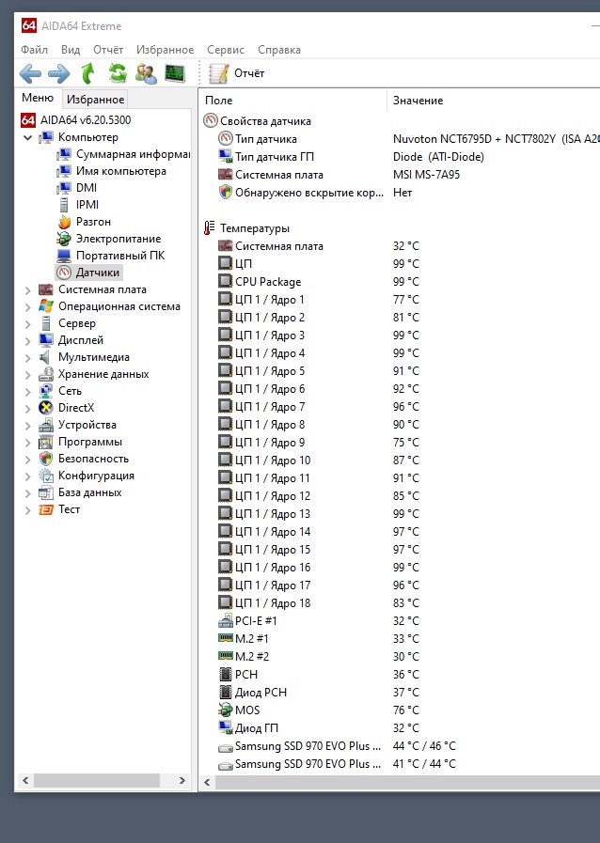Image resolution: width=600 pixels, height=843 pixels.
Task: Select the CPU Package temperature row
Action: tap(400, 282)
